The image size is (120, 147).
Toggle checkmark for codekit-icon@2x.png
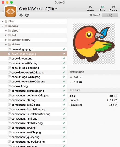(x=64, y=63)
